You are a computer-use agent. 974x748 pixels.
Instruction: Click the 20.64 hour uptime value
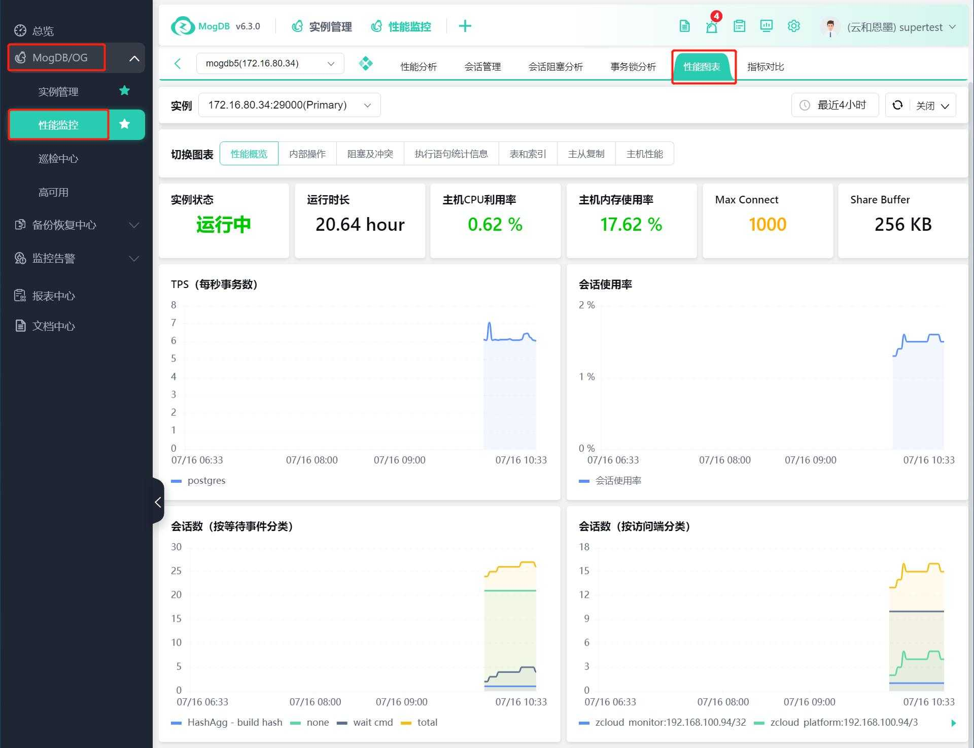click(360, 224)
